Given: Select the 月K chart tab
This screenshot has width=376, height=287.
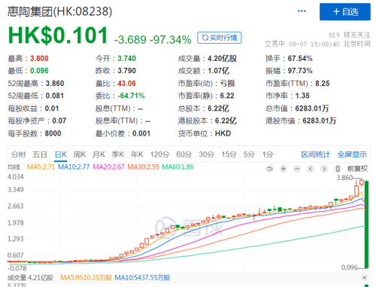Looking at the screenshot, I should click(x=99, y=154).
